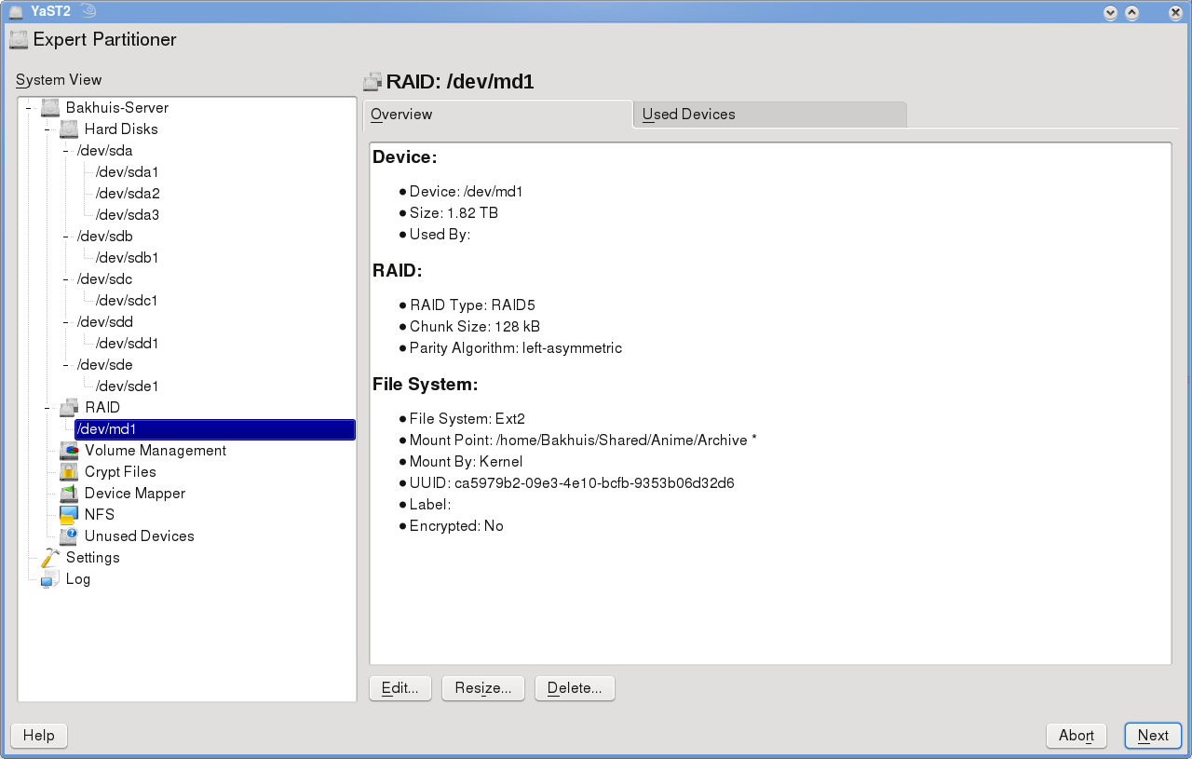Select partition /dev/sda3
The width and height of the screenshot is (1192, 759).
128,215
